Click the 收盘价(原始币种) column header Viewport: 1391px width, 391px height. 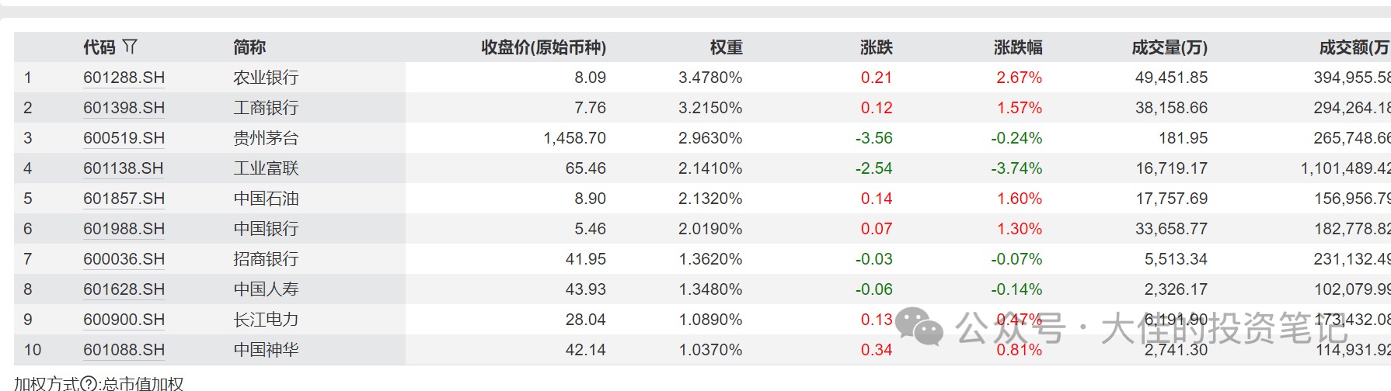click(x=543, y=47)
